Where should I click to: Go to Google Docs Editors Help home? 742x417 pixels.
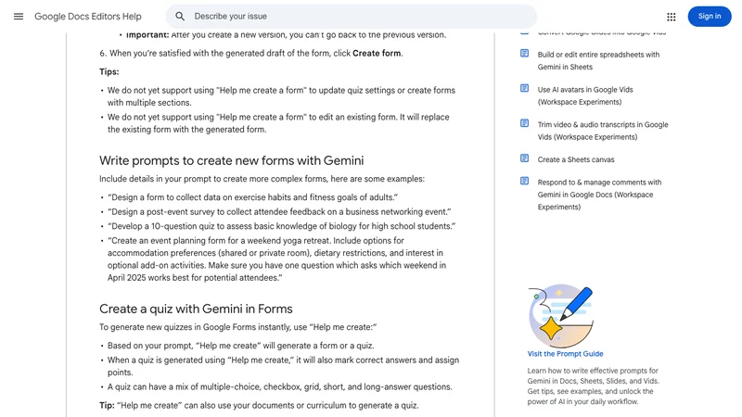88,17
